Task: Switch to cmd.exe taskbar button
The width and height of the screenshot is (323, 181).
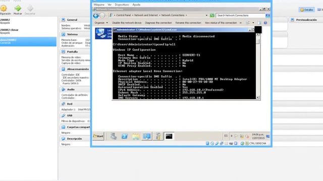Action: click(x=169, y=136)
